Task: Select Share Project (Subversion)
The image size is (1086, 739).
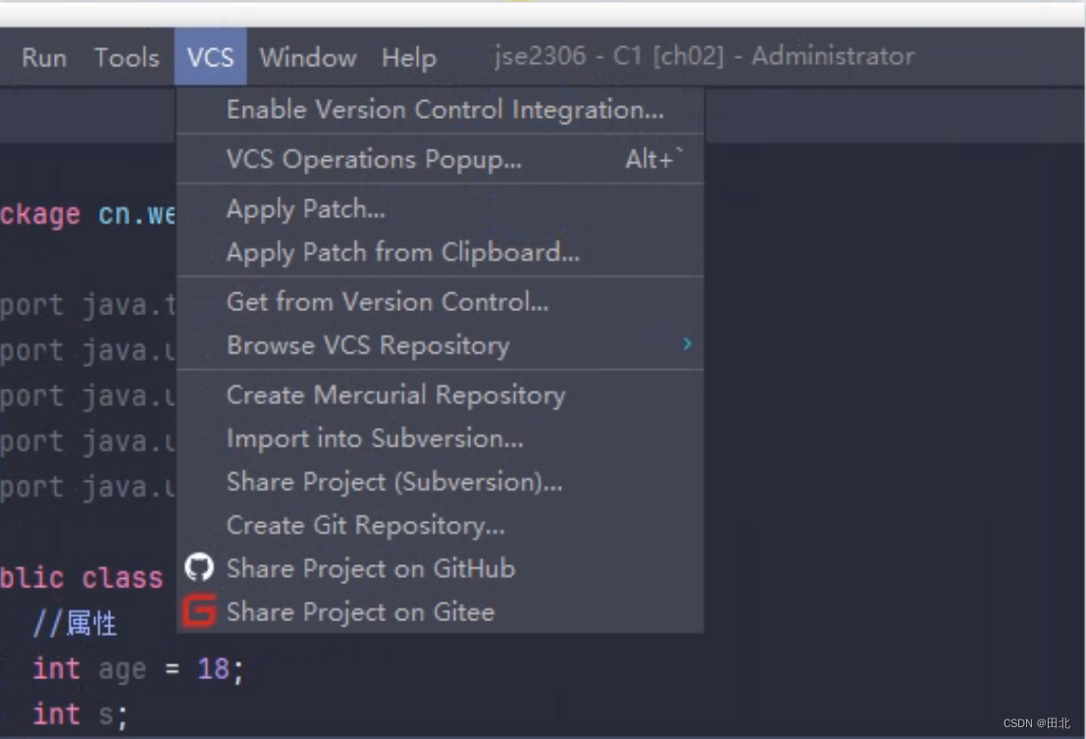Action: 394,482
